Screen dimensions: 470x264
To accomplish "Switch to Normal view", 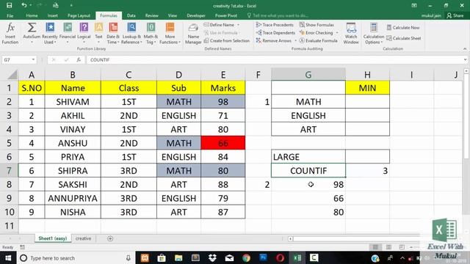I will (375, 247).
